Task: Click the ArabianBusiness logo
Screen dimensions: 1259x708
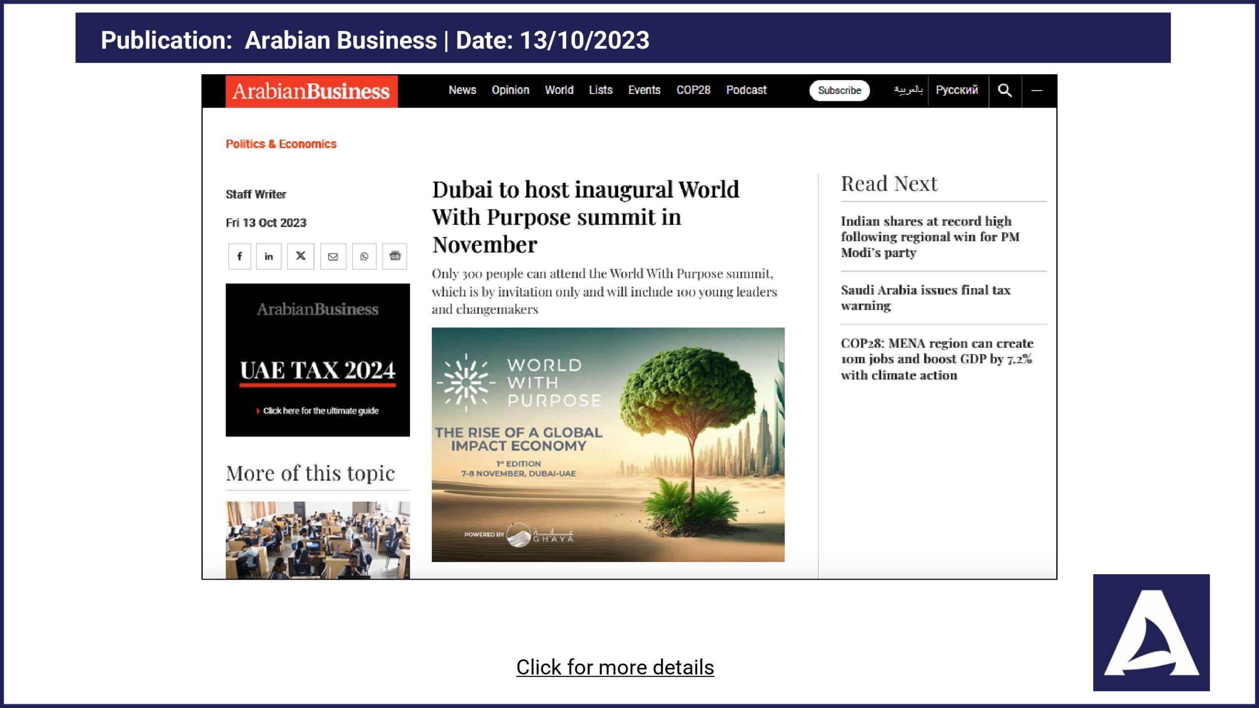Action: [x=311, y=91]
